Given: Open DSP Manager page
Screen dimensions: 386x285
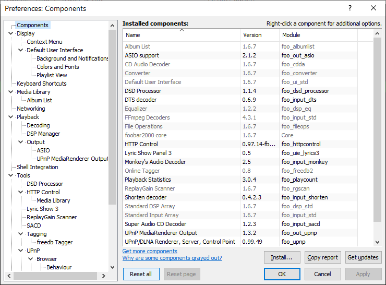Looking at the screenshot, I should (43, 134).
